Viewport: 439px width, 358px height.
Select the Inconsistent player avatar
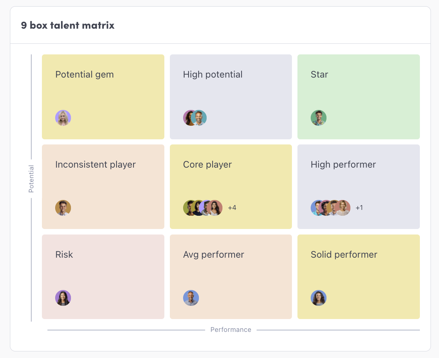(63, 208)
